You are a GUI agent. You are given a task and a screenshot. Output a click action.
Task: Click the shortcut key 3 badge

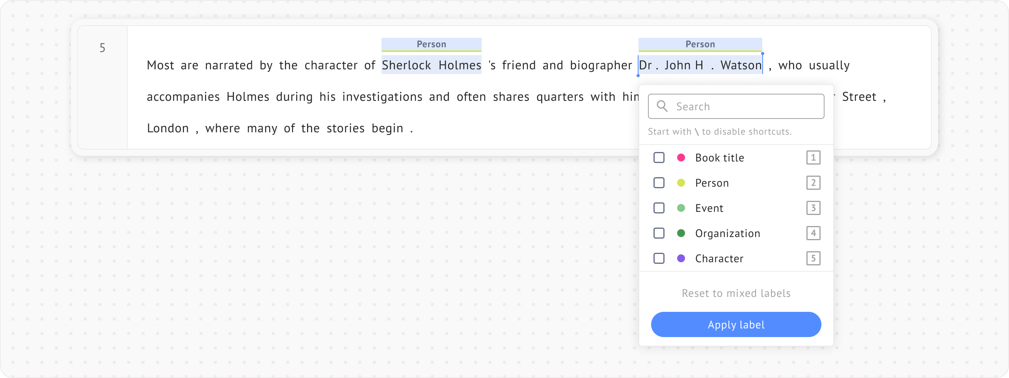coord(813,208)
